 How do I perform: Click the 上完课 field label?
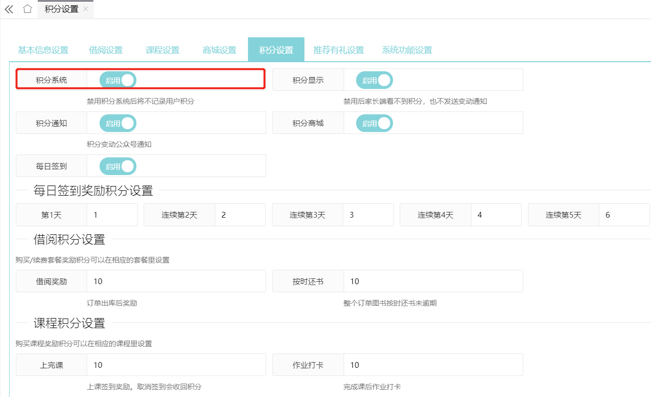51,365
